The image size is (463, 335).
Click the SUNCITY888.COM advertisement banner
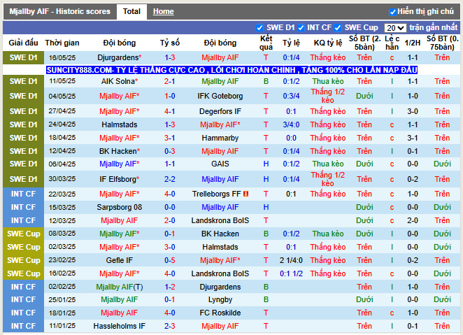(x=231, y=70)
